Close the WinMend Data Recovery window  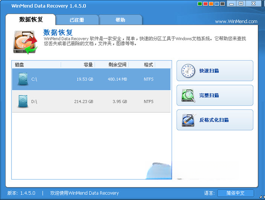[x=253, y=3]
